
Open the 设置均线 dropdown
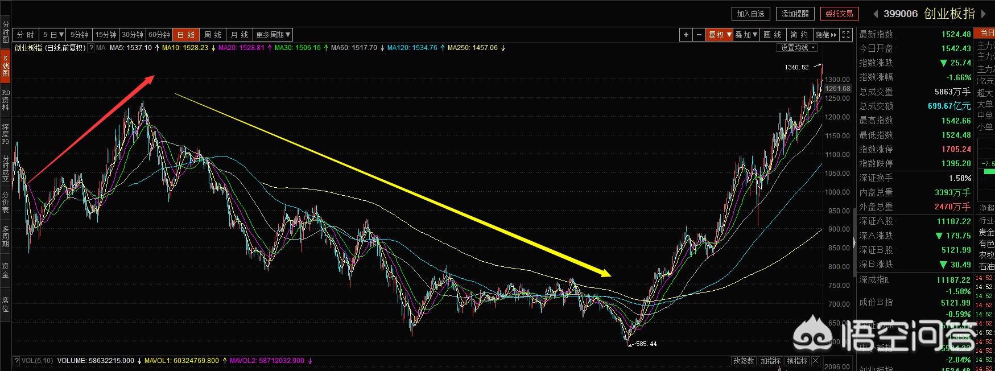point(798,48)
